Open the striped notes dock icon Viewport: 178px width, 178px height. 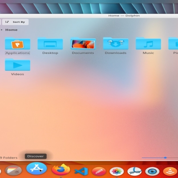[13, 170]
